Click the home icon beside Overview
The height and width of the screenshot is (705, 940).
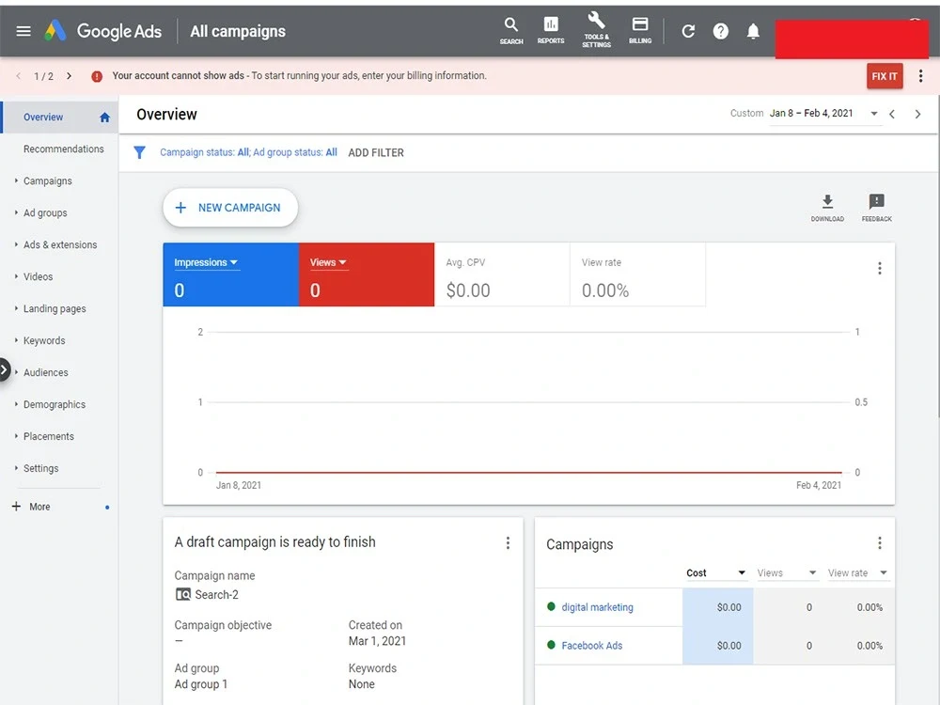tap(104, 117)
